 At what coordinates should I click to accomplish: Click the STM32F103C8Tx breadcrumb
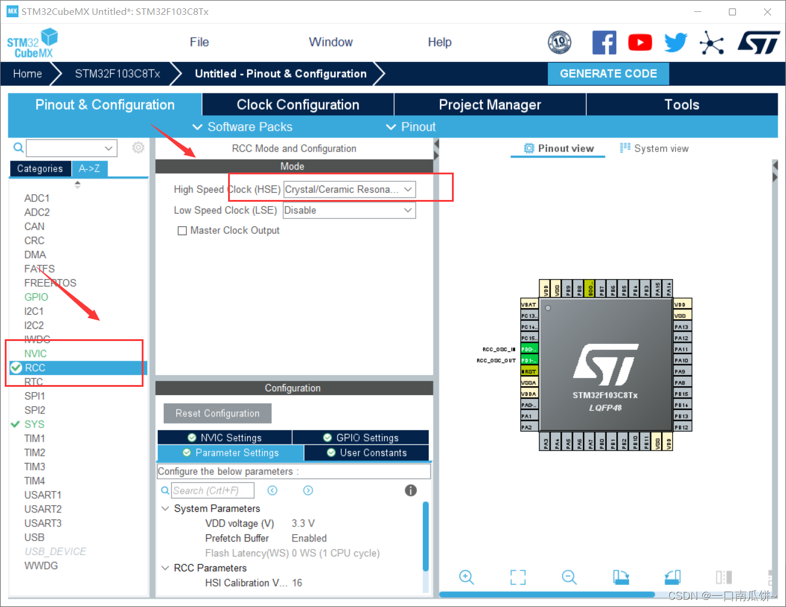[x=117, y=74]
